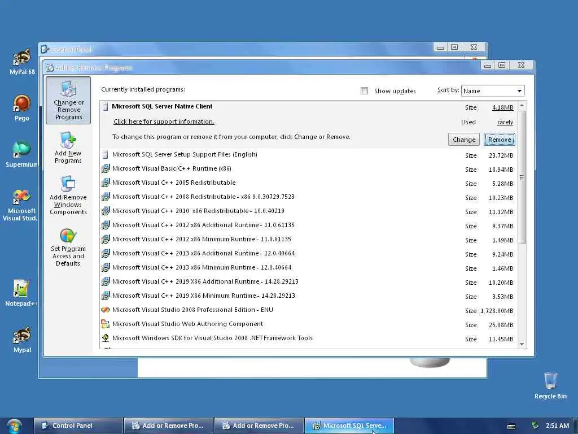Switch to first Add or Remove Programs taskbar button

[168, 426]
